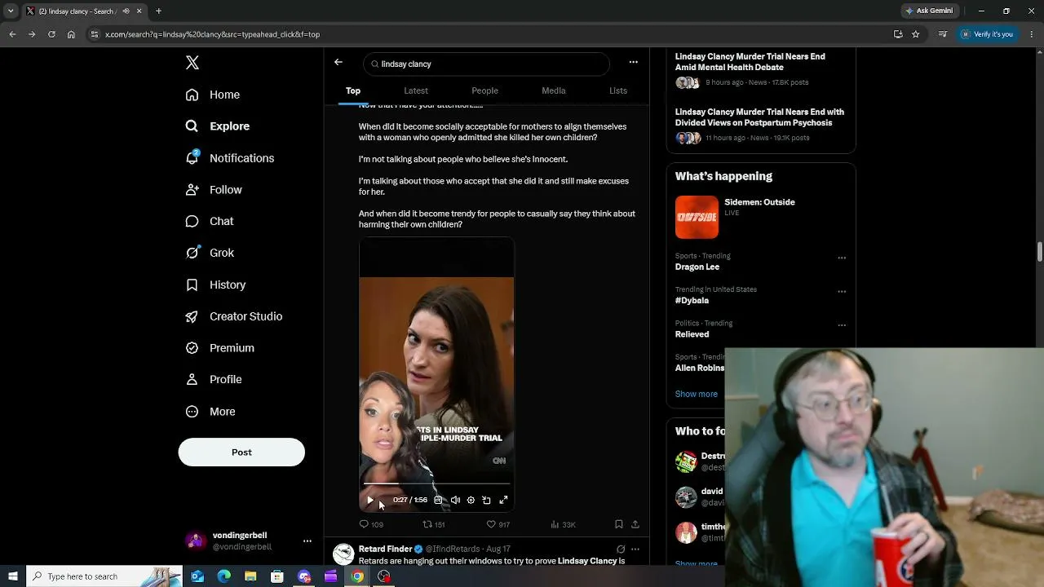Play the video in the post
This screenshot has height=587, width=1044.
pyautogui.click(x=370, y=501)
